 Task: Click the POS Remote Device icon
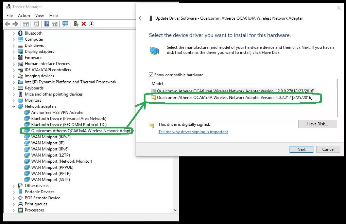pyautogui.click(x=20, y=198)
